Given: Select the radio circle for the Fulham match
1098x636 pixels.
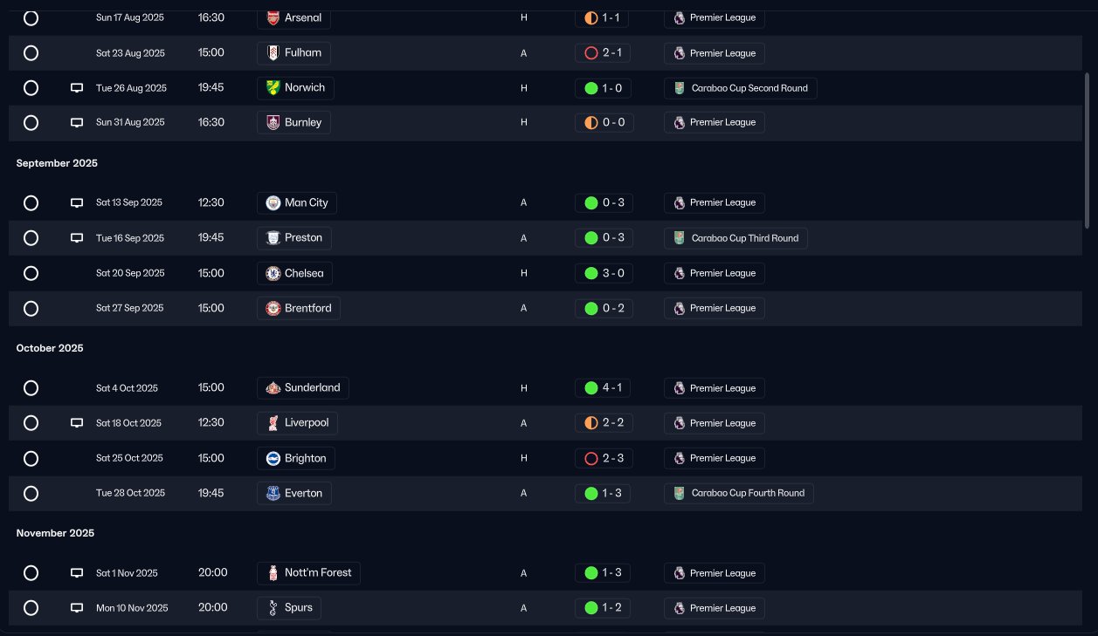Looking at the screenshot, I should click(x=31, y=53).
